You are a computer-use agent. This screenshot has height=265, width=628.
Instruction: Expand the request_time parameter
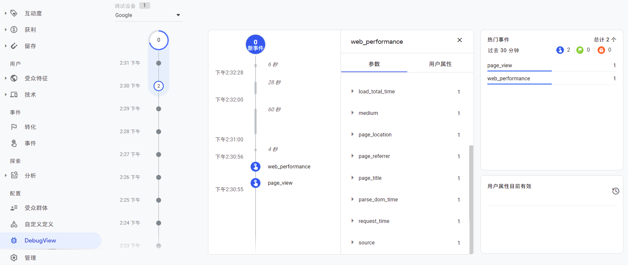click(352, 221)
